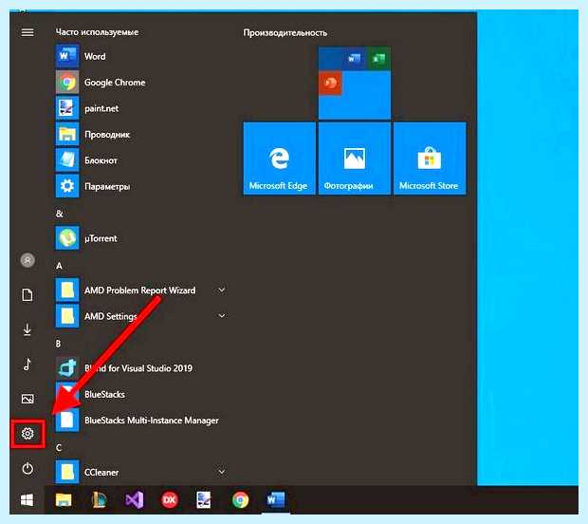Open the AMD Settings folder entry

point(142,316)
